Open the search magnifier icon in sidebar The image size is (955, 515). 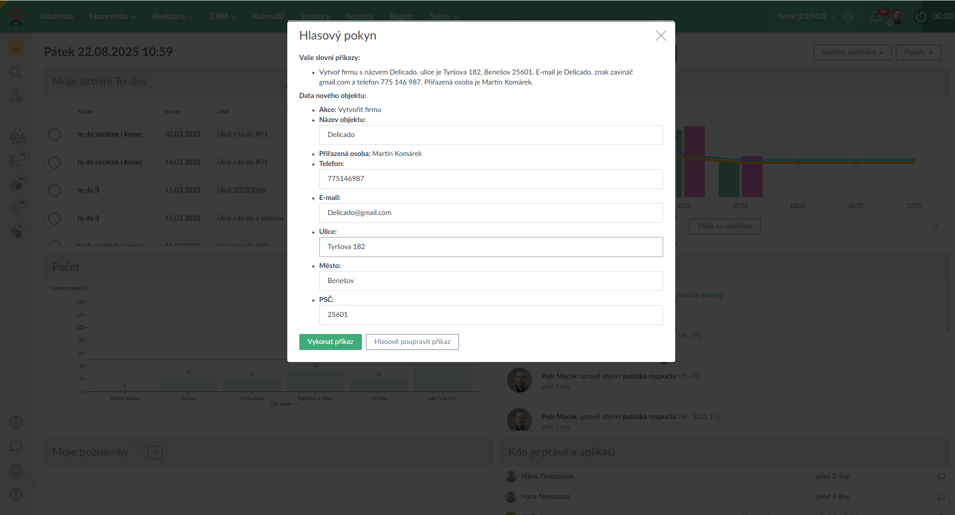(x=16, y=72)
